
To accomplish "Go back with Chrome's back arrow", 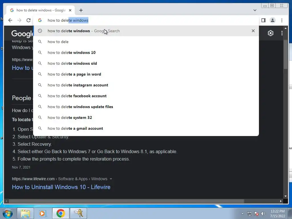I will pyautogui.click(x=10, y=20).
